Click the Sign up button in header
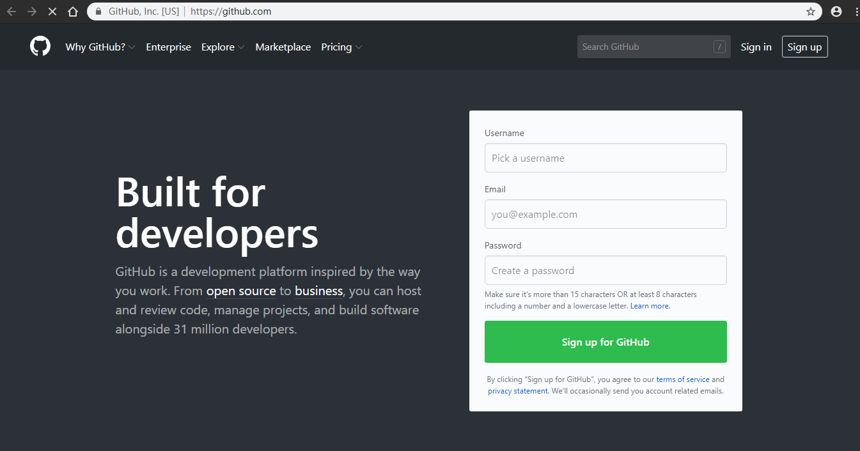This screenshot has height=451, width=860. click(x=804, y=47)
